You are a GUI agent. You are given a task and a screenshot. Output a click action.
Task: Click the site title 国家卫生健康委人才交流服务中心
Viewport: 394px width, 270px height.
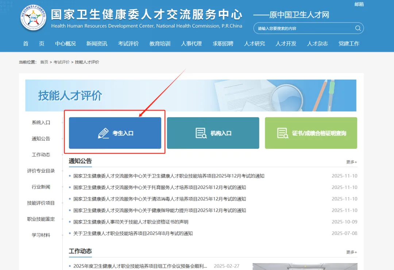click(x=147, y=14)
